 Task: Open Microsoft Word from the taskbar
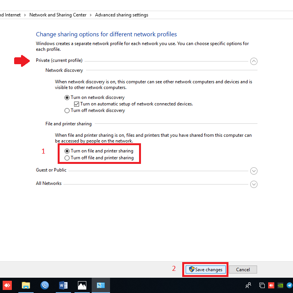tap(63, 285)
